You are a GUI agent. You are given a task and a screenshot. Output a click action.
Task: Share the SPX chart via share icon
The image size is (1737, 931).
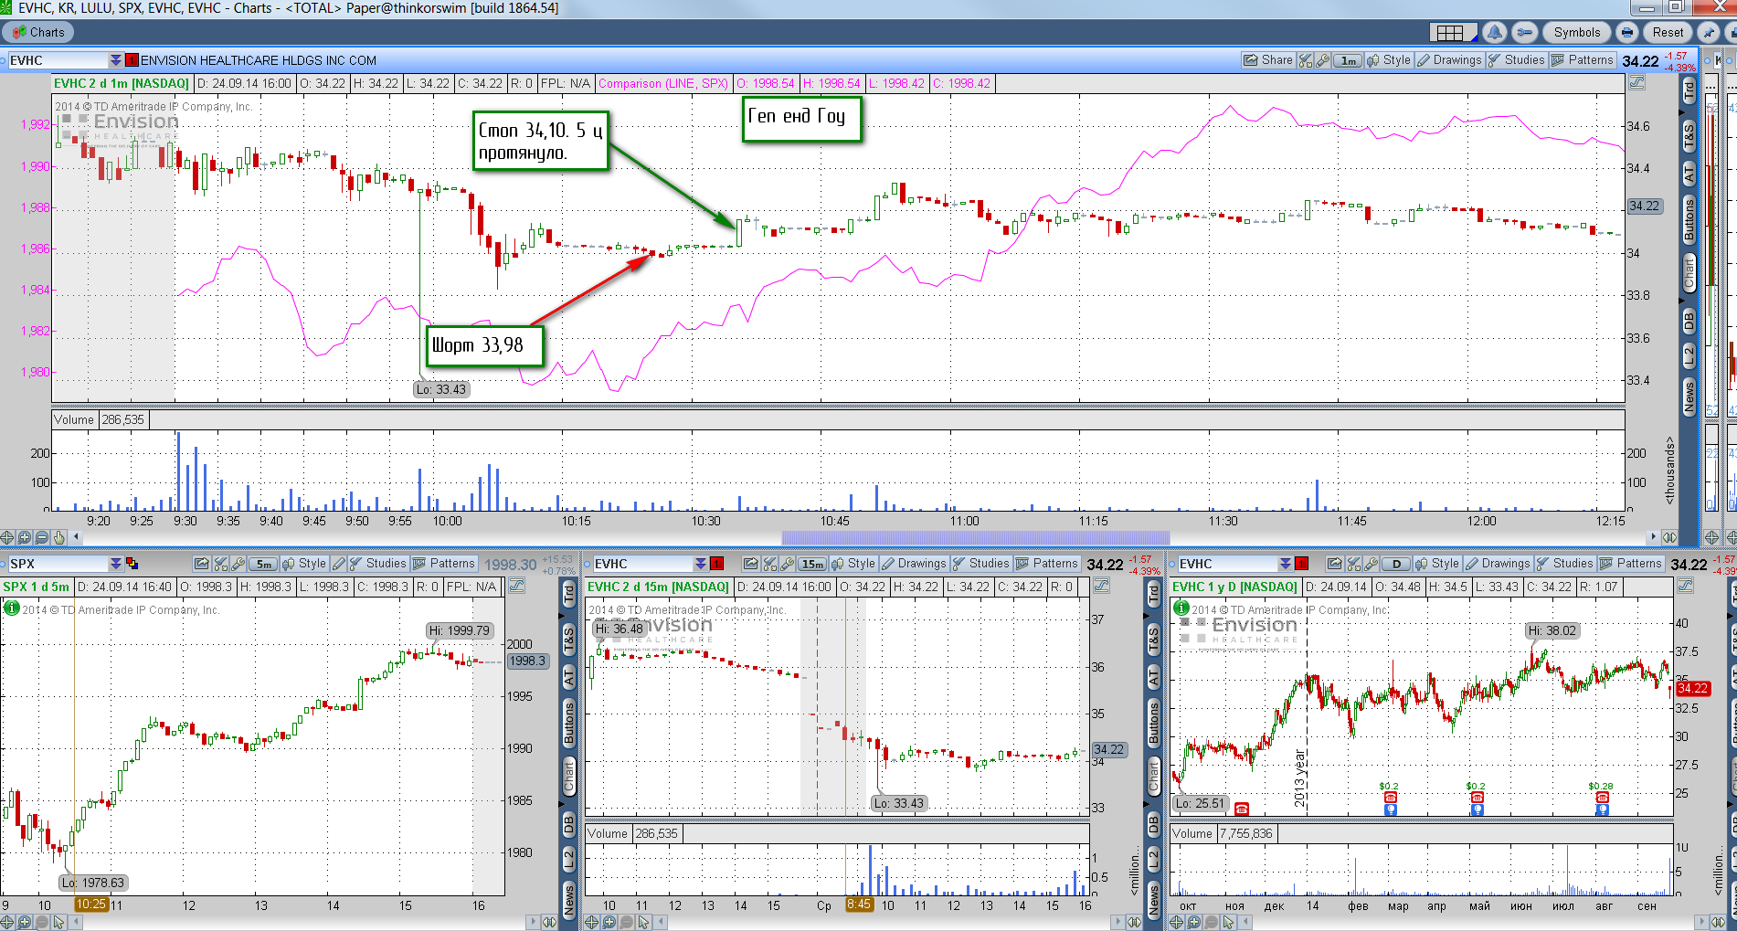click(x=202, y=564)
